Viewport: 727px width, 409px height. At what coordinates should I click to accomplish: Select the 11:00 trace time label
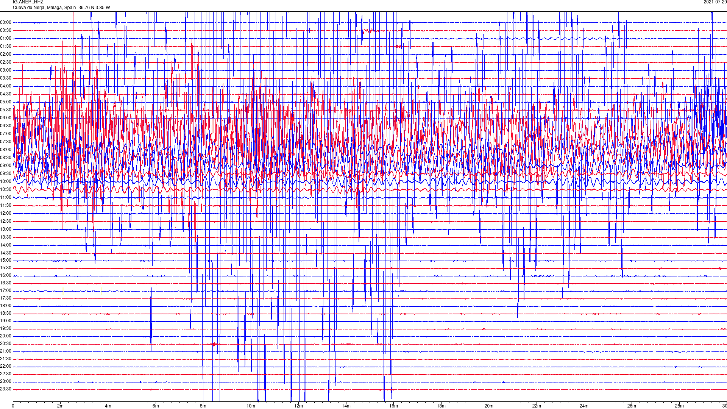(x=6, y=198)
